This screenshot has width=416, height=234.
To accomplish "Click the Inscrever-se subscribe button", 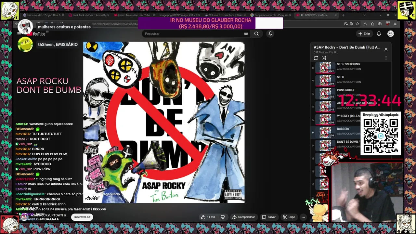I will point(82,217).
